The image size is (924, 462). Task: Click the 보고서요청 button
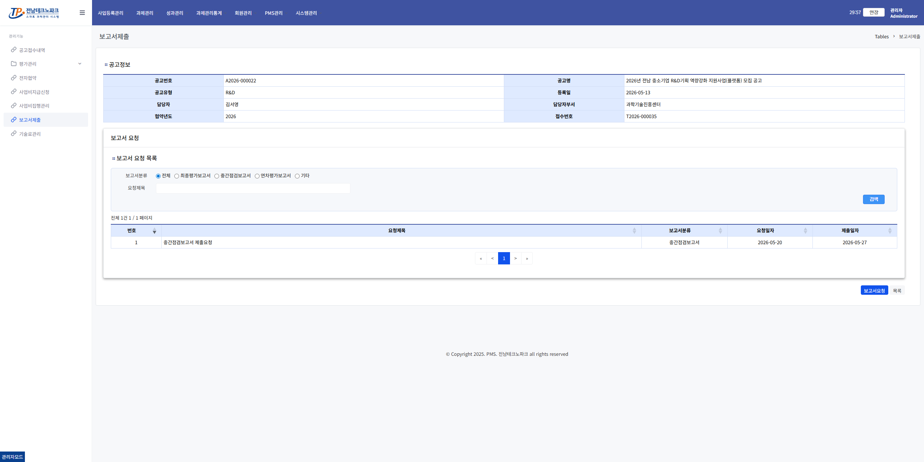874,290
